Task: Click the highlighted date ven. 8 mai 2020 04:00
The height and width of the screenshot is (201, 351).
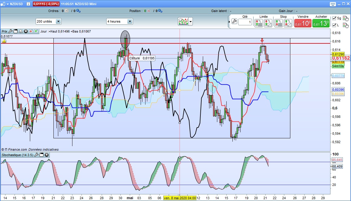Action: [x=180, y=198]
